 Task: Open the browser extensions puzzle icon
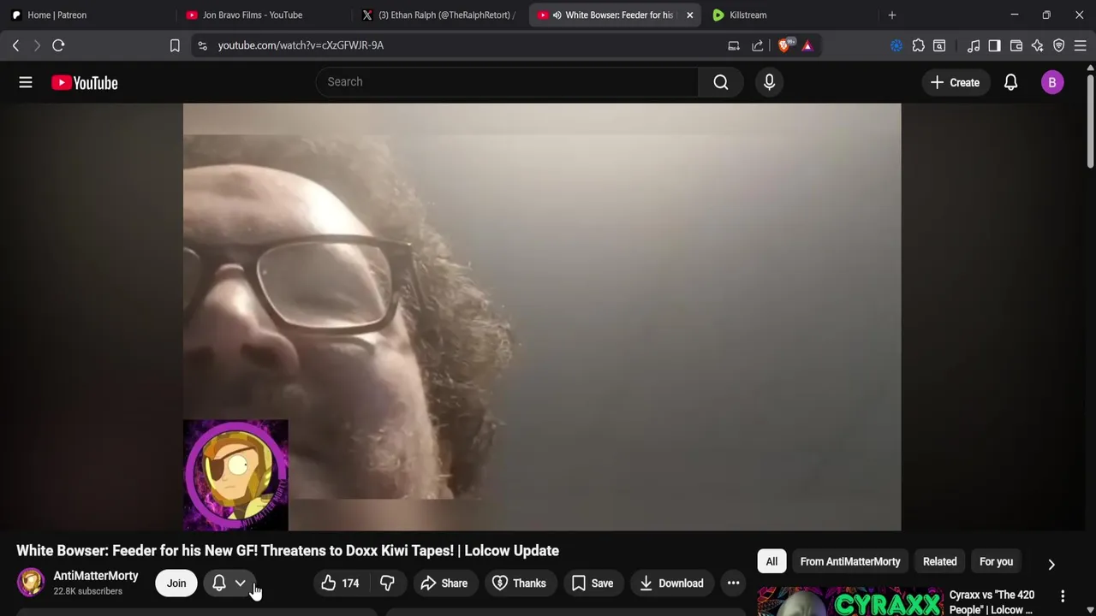(918, 45)
